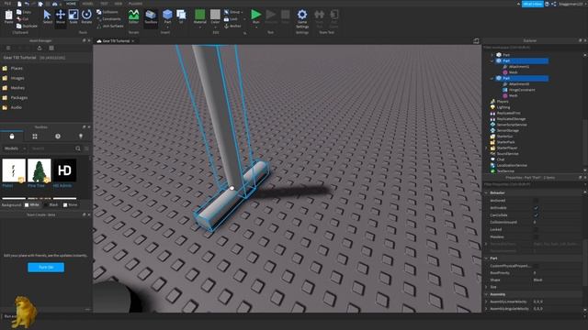Open Toolbox Inventory grid tab icon
Viewport: 588px width, 330px height.
[x=35, y=137]
